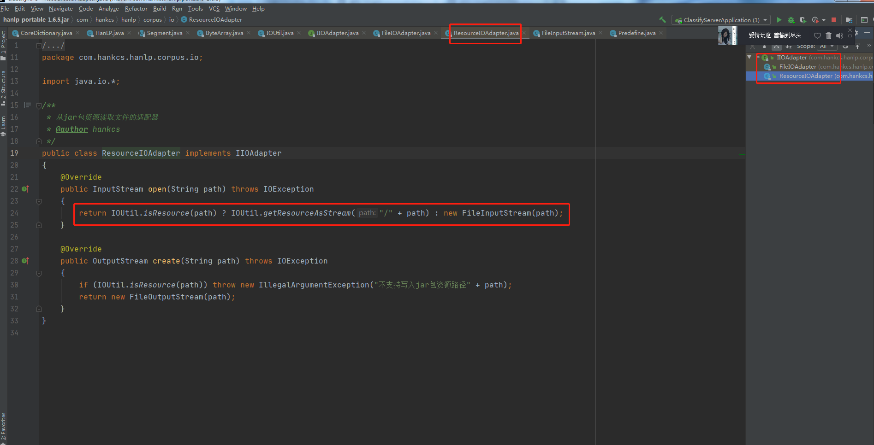Screen dimensions: 874x445
Task: Stop the running application red square
Action: 834,20
